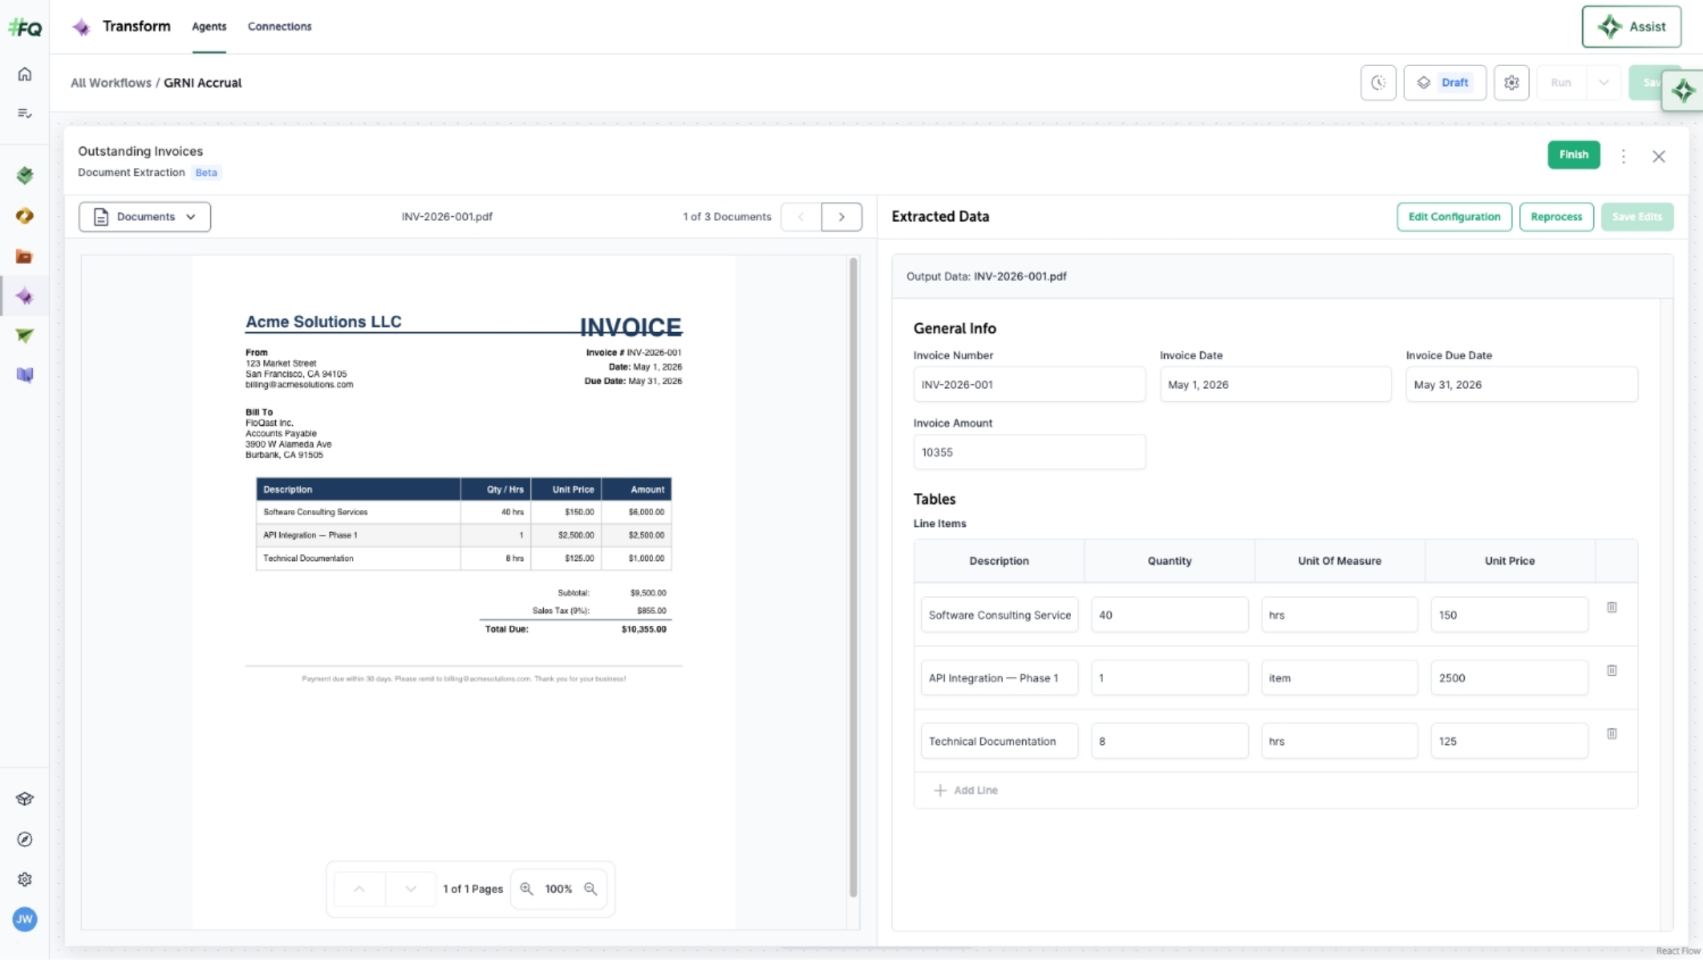This screenshot has width=1703, height=960.
Task: Edit unit price 2500 field
Action: 1509,678
